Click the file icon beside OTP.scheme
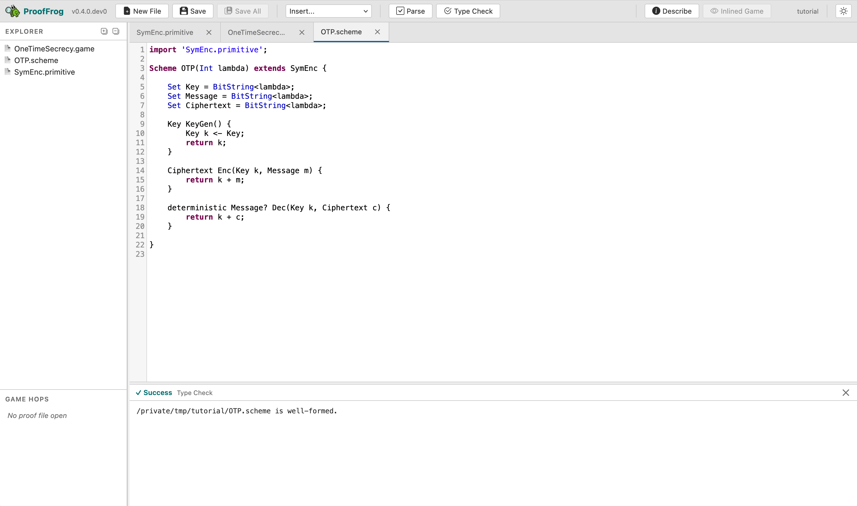The width and height of the screenshot is (857, 506). 8,60
